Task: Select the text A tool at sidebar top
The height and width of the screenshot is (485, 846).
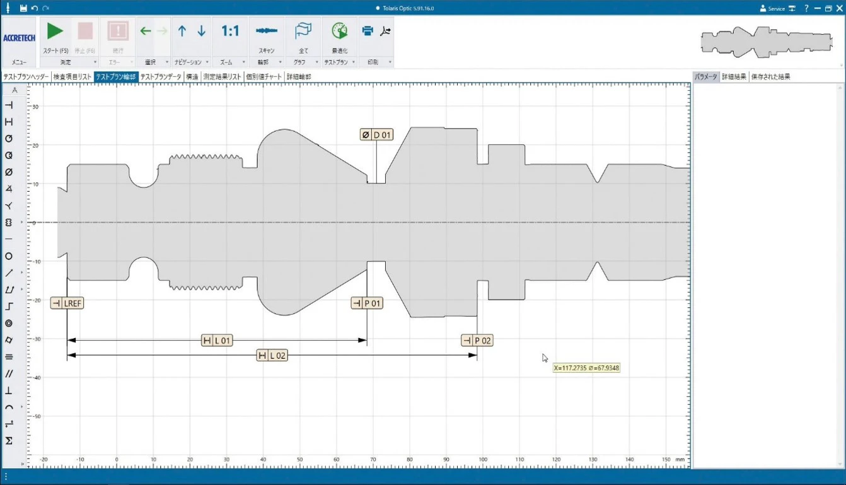Action: click(15, 90)
